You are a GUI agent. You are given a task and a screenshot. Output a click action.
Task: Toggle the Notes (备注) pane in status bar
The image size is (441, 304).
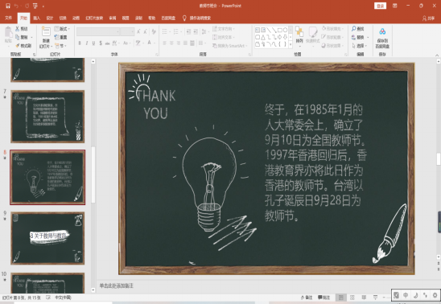[307, 298]
